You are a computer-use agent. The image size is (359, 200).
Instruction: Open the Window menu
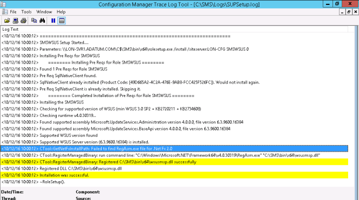click(44, 12)
